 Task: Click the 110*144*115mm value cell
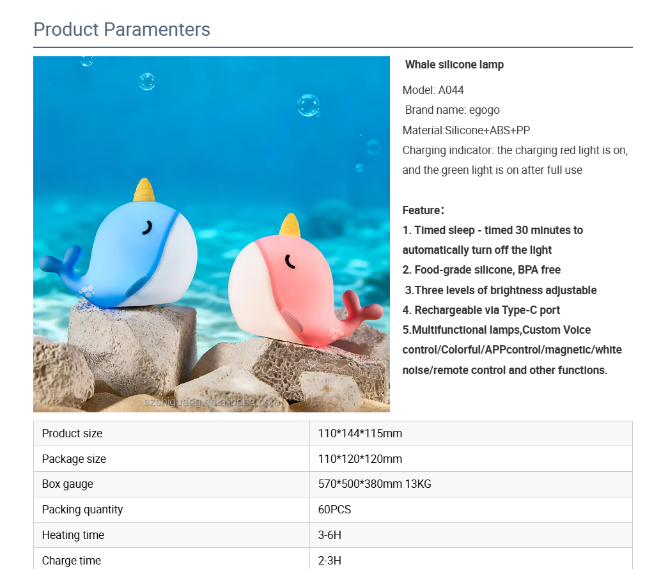tap(471, 433)
